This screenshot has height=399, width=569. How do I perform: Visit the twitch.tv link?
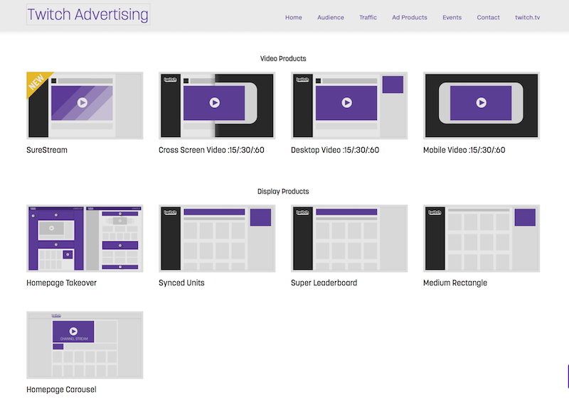click(527, 18)
